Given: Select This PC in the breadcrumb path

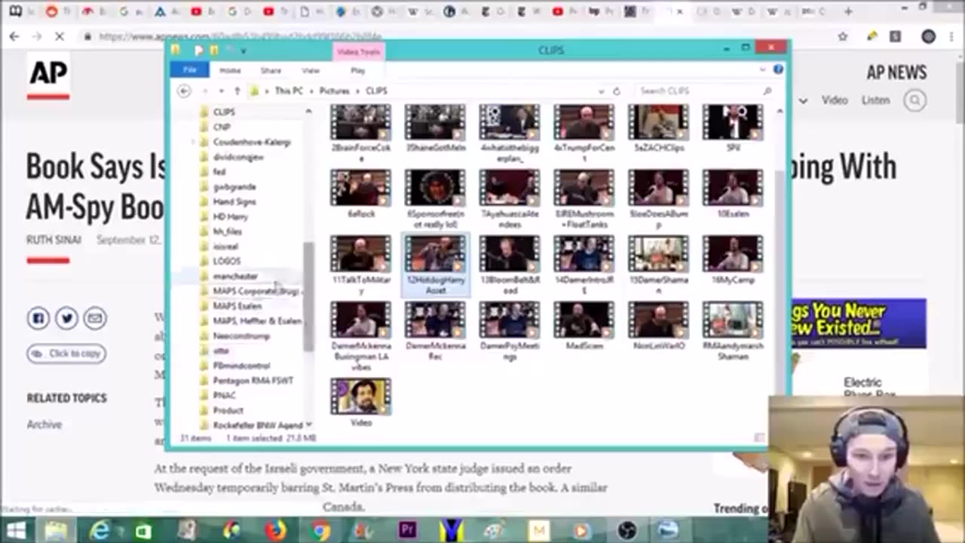Looking at the screenshot, I should [x=289, y=90].
